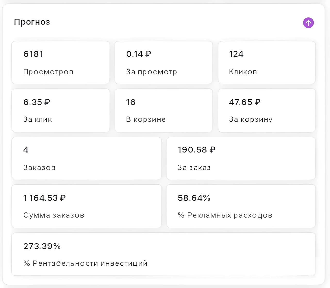Click the 0.14 ₽ per-view value
The height and width of the screenshot is (288, 330).
138,54
